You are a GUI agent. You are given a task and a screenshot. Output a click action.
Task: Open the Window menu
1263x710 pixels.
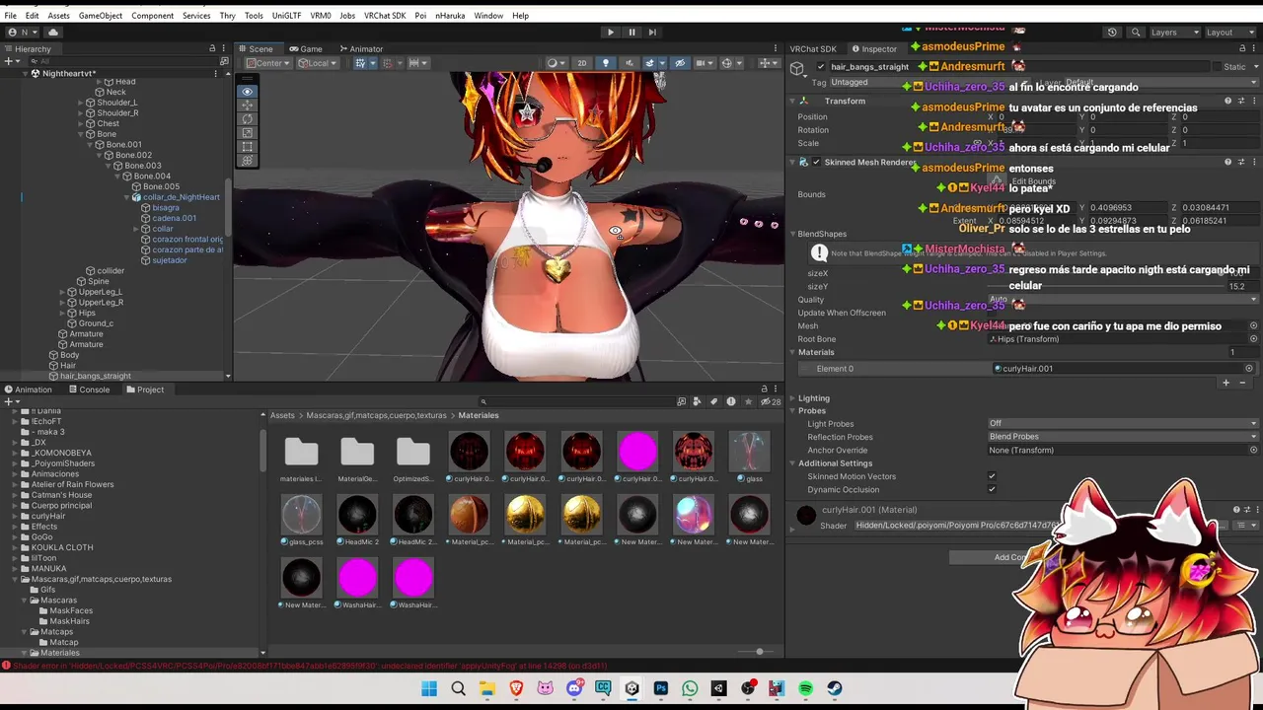[x=488, y=16]
